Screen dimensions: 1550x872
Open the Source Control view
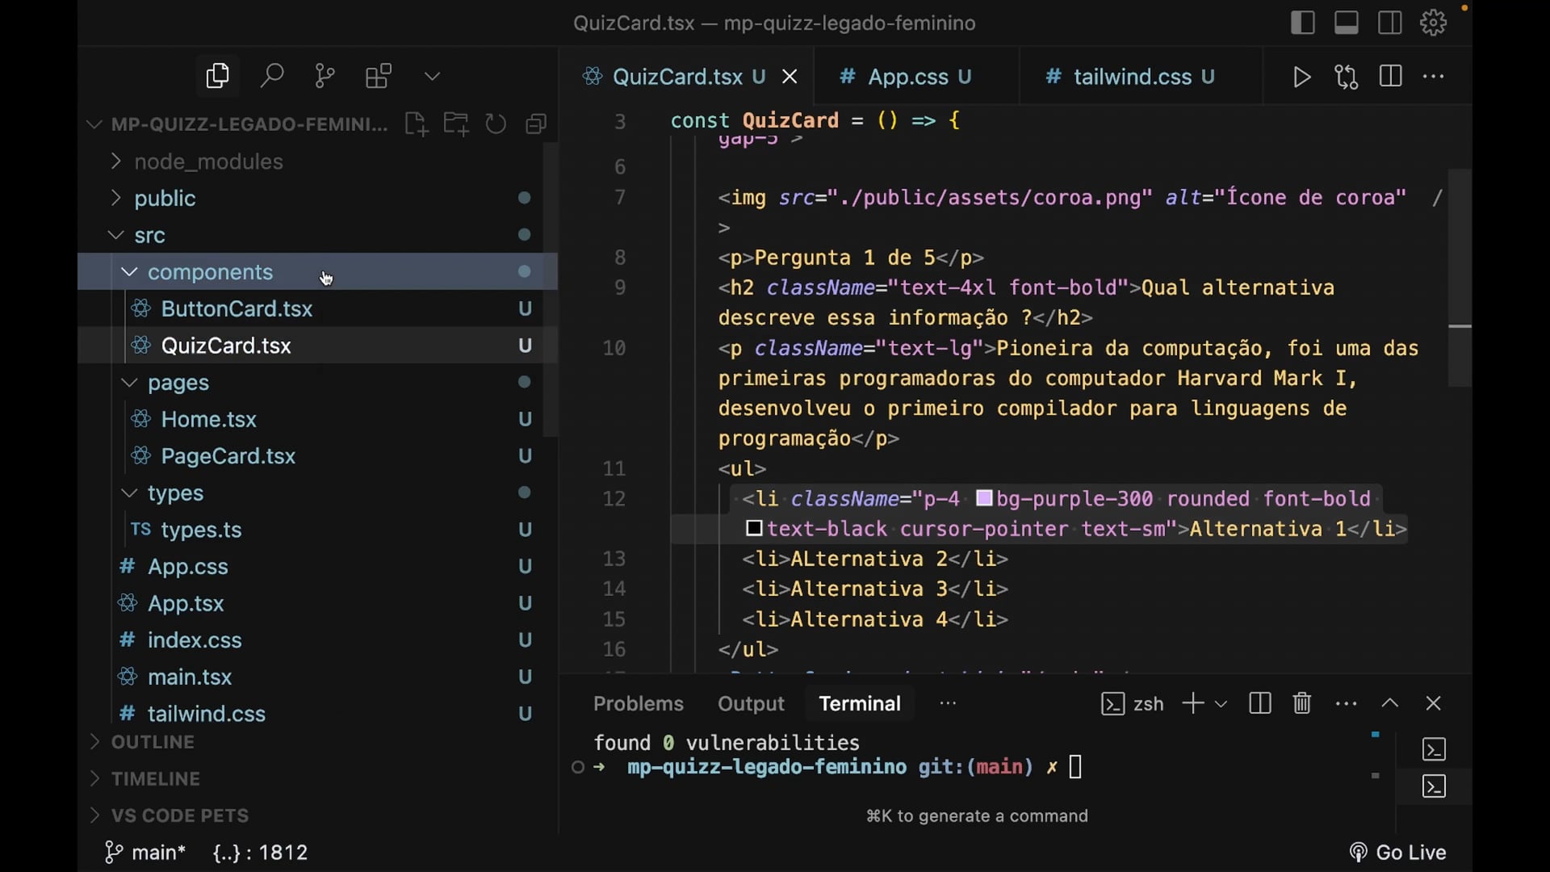[325, 77]
